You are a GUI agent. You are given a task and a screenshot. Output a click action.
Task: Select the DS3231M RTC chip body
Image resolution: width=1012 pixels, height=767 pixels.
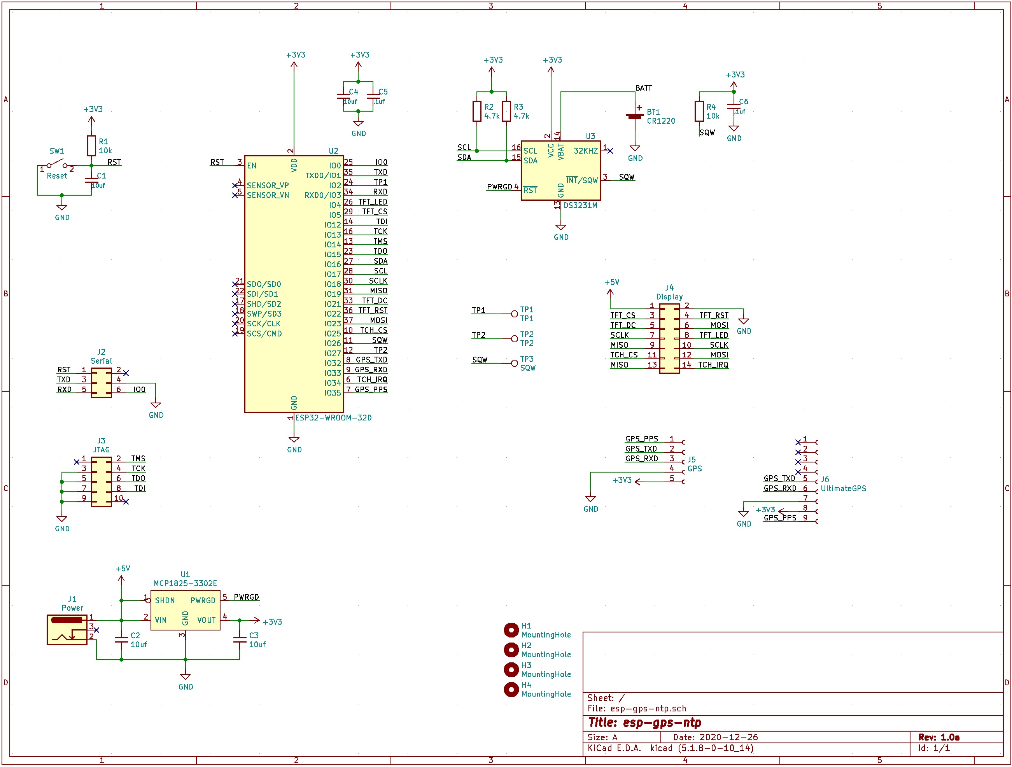pyautogui.click(x=560, y=170)
